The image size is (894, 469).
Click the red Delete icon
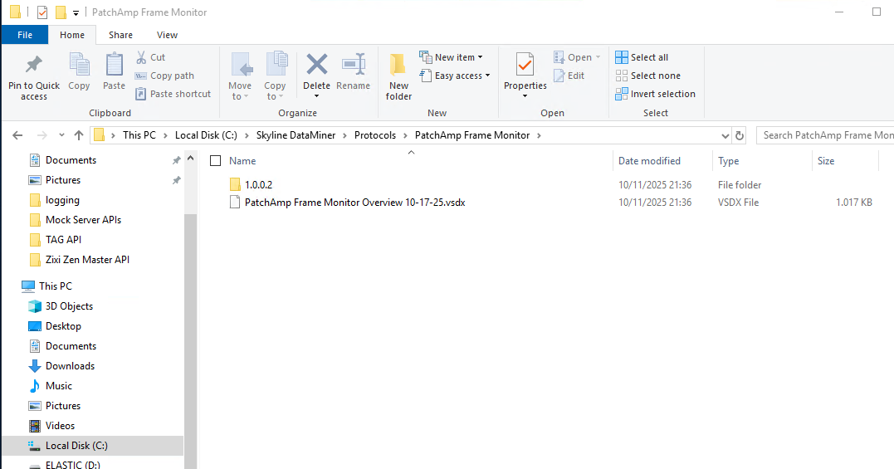316,66
